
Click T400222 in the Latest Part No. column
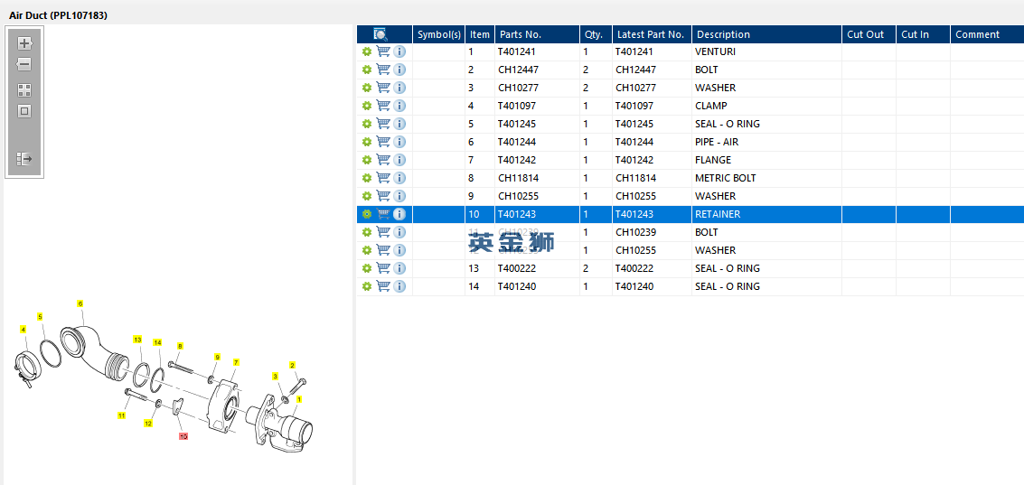[634, 268]
